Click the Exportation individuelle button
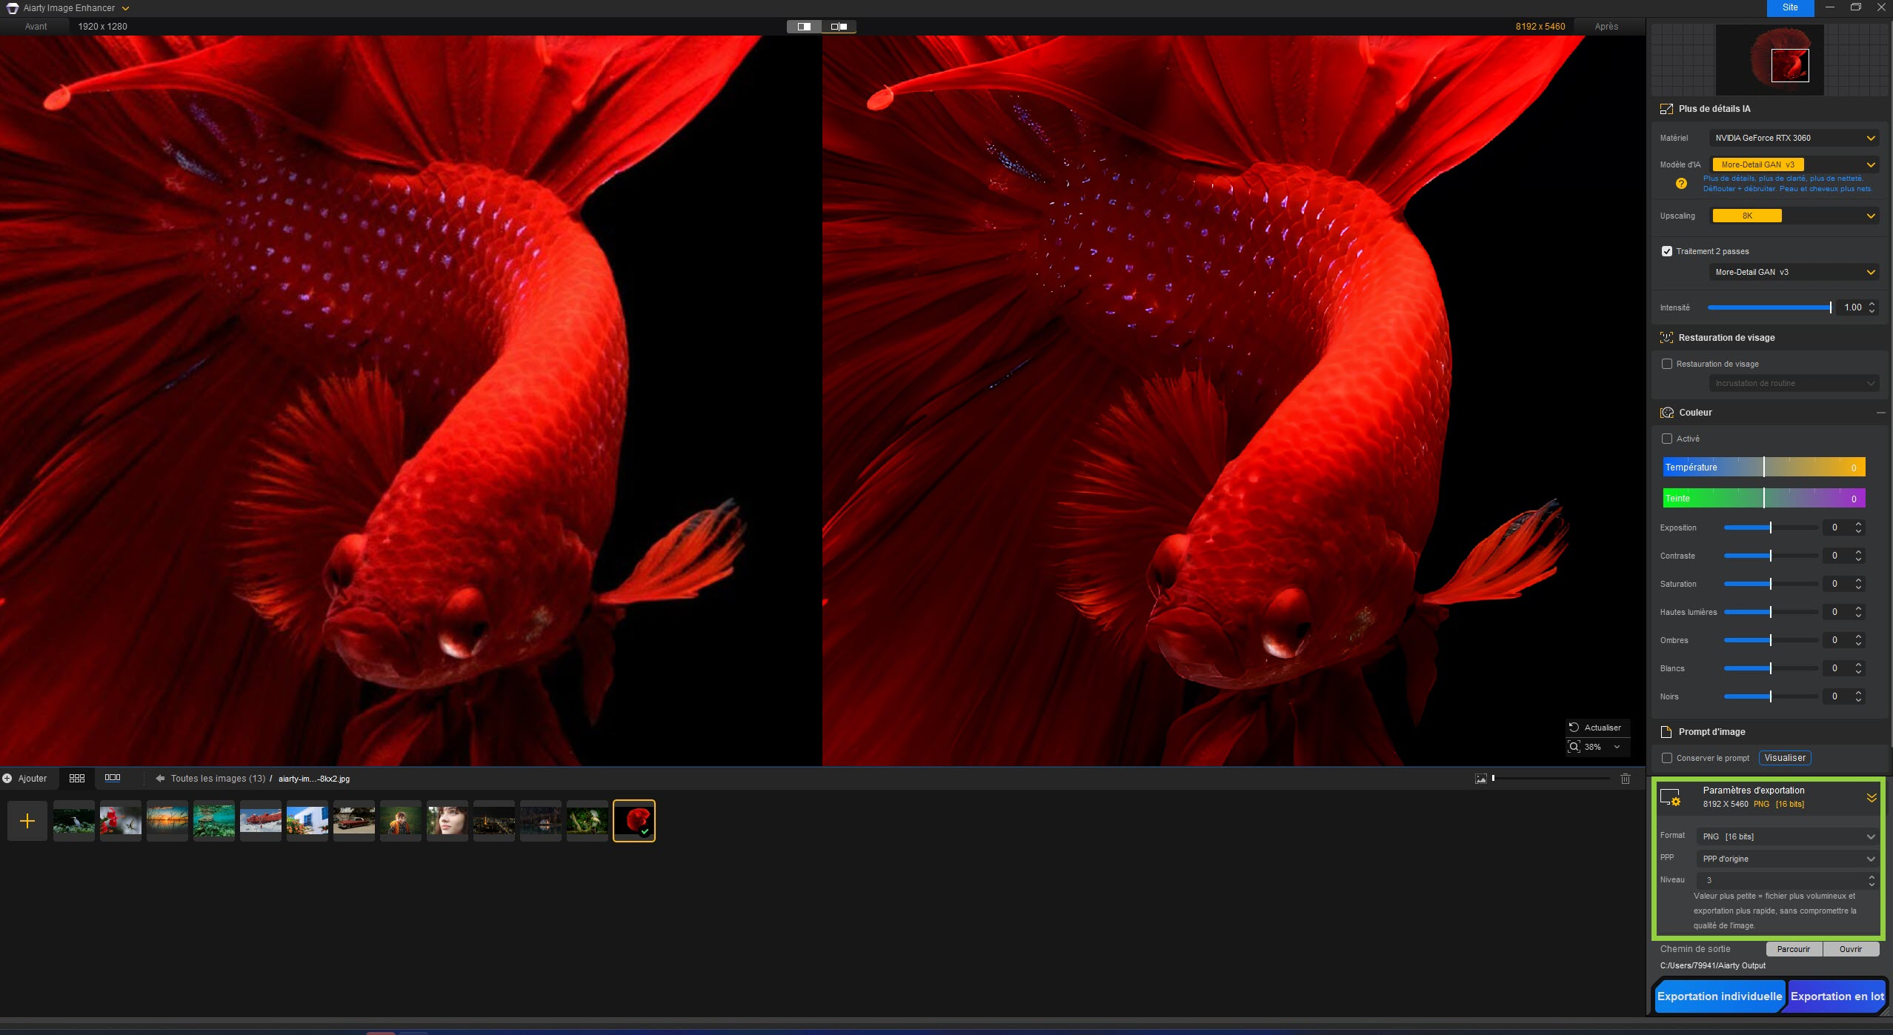The image size is (1893, 1035). click(x=1719, y=996)
